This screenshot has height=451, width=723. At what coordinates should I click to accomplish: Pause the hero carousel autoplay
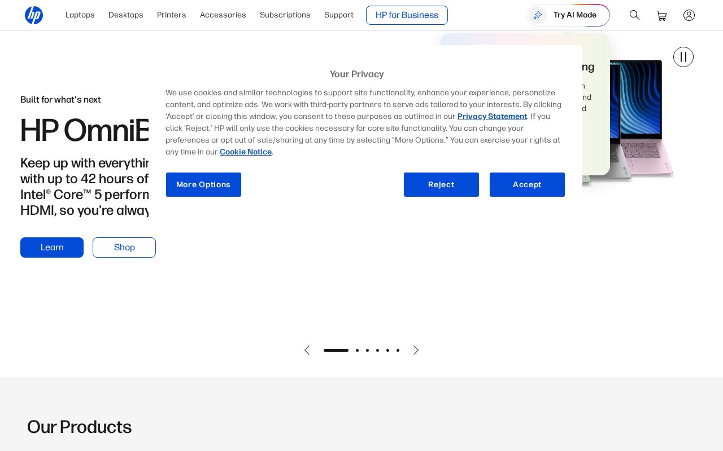pos(683,57)
